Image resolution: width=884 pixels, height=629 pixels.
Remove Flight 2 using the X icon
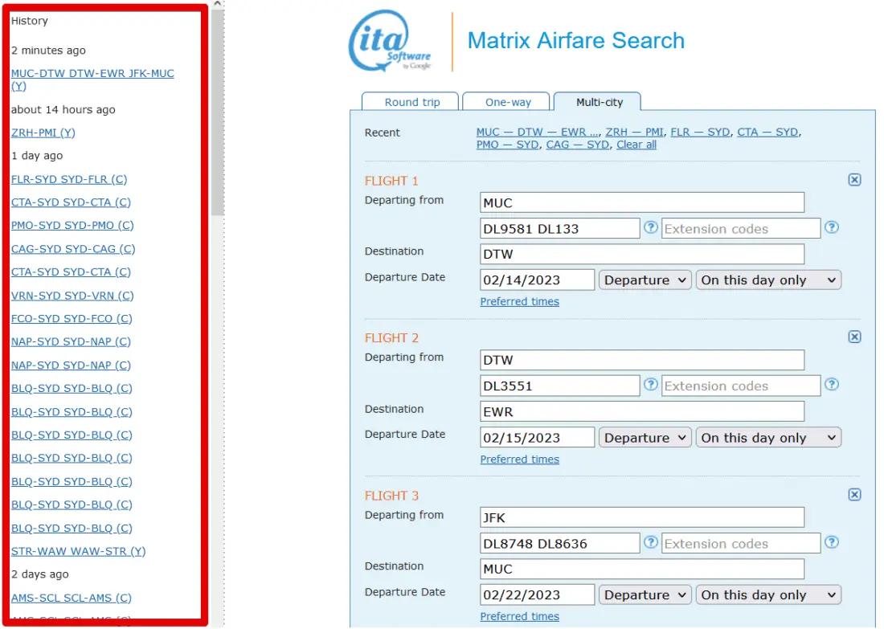(x=854, y=337)
